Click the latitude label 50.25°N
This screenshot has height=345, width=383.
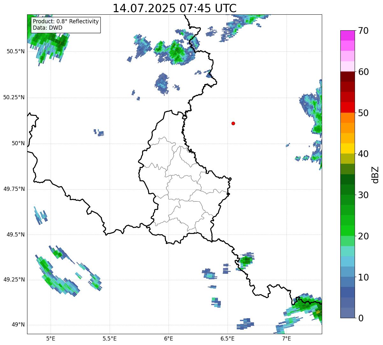(14, 97)
